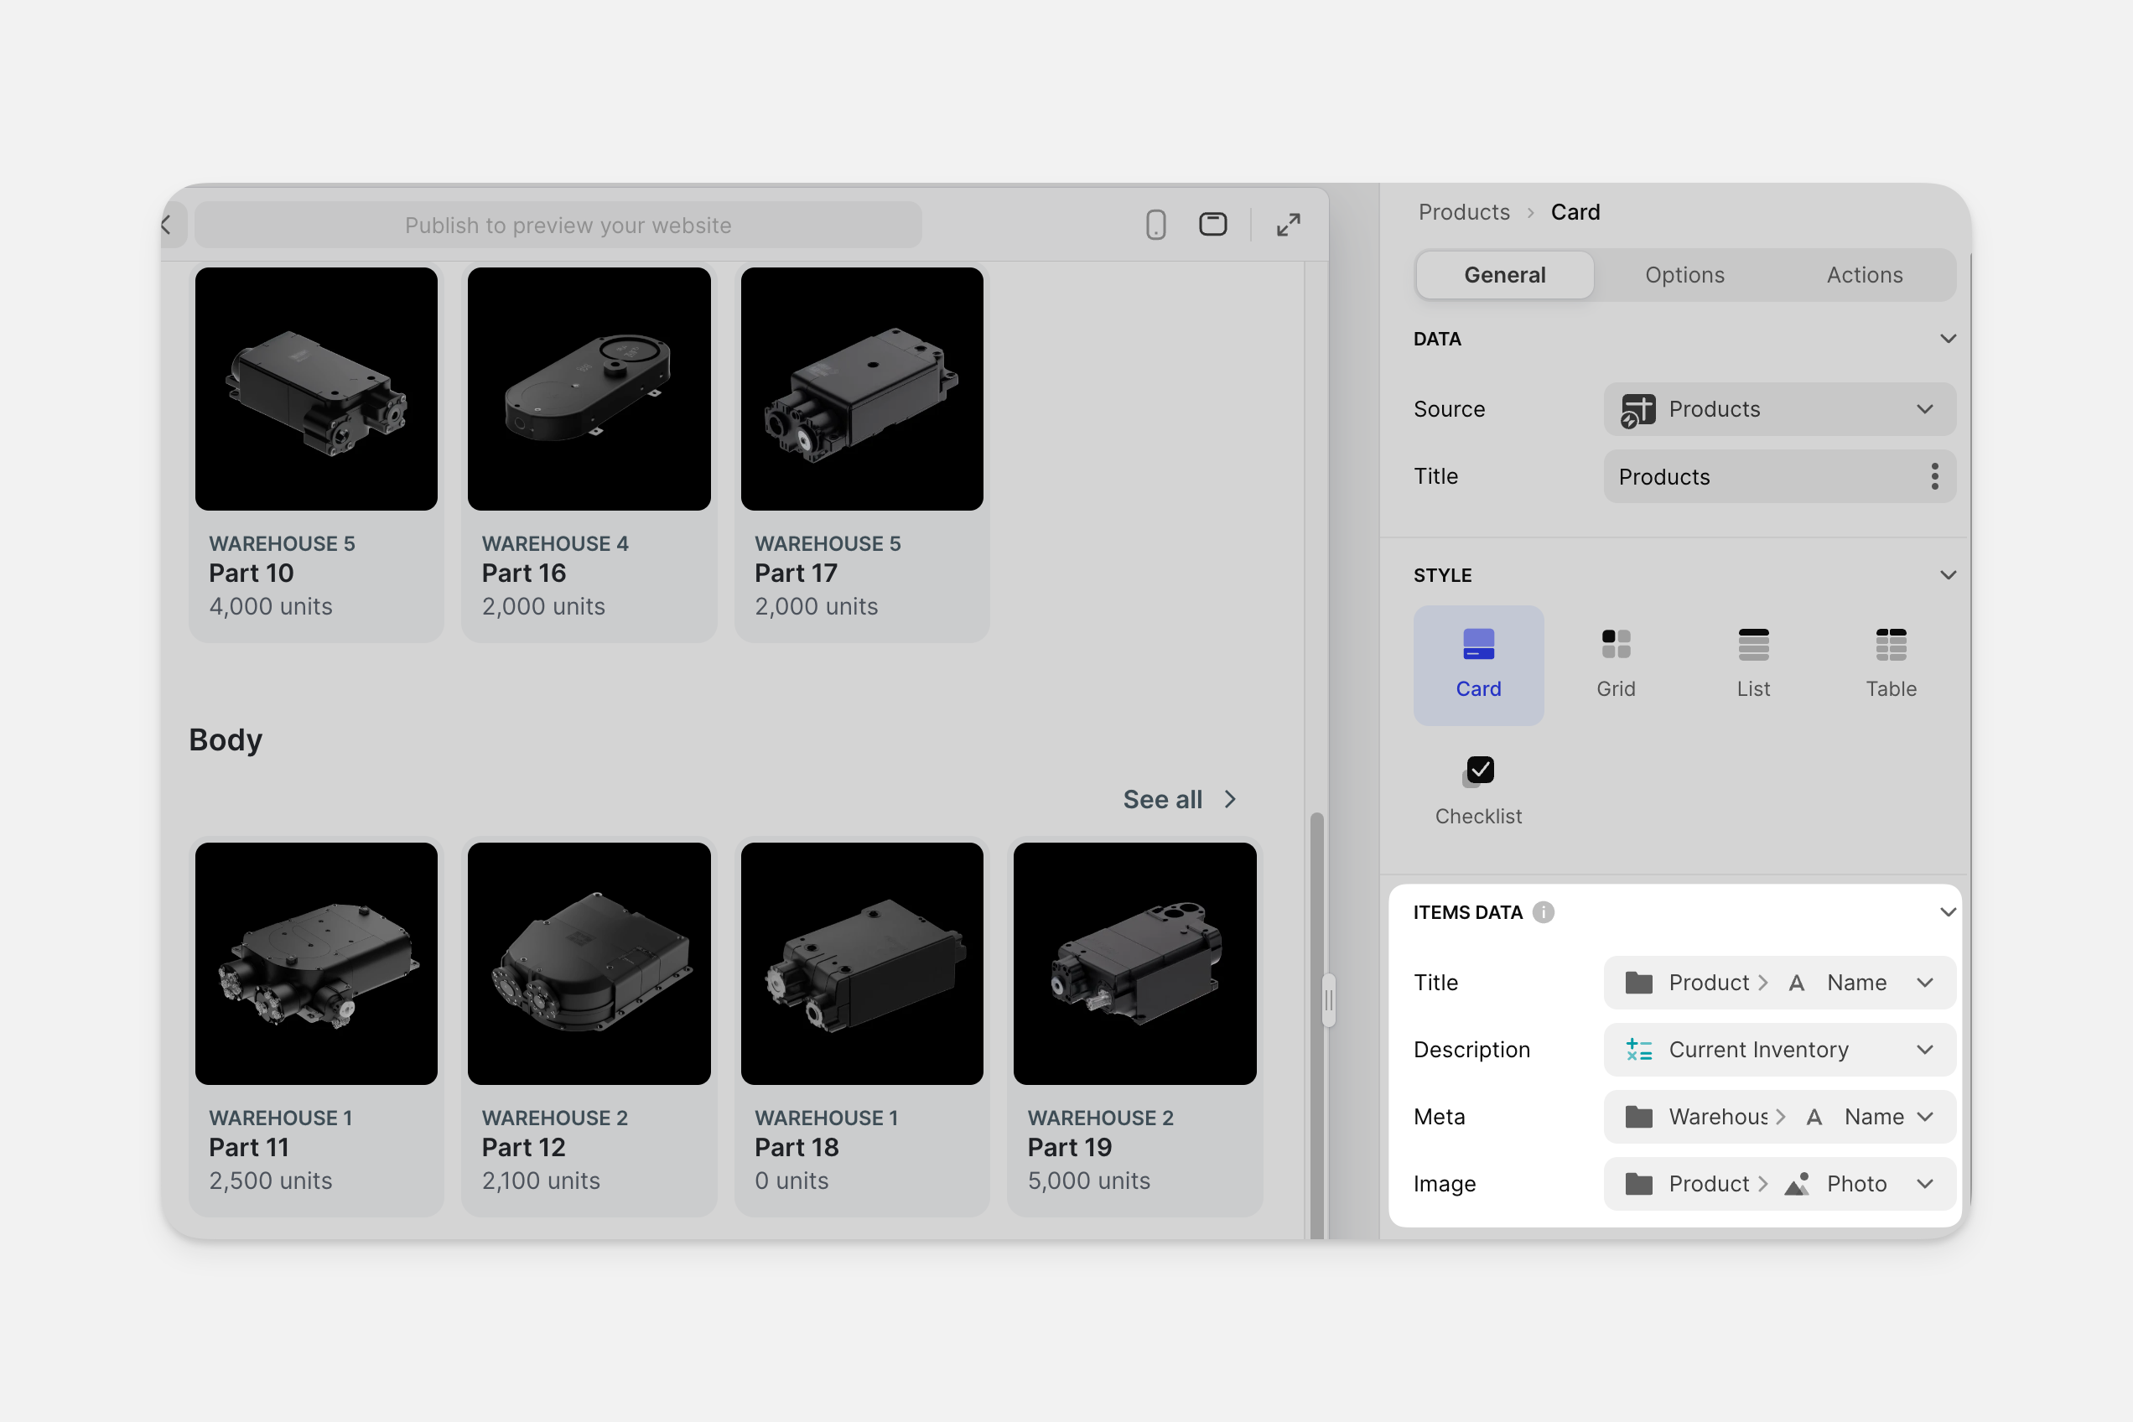
Task: Click the Body section heading
Action: [226, 740]
